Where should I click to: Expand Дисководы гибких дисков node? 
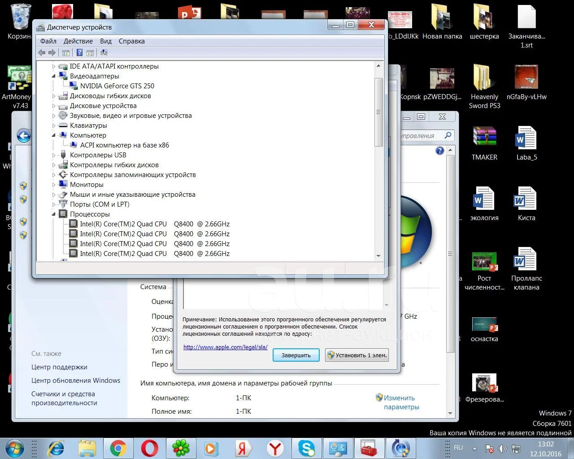54,96
